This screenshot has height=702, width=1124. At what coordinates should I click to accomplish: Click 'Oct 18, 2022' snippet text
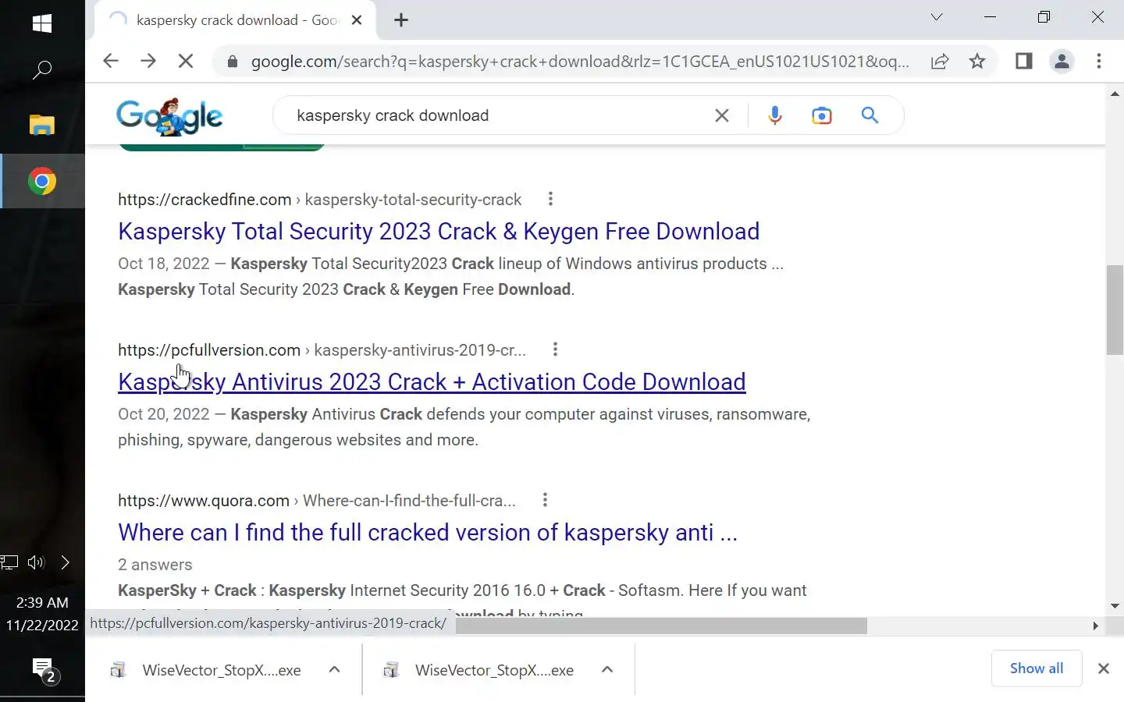[x=164, y=264]
